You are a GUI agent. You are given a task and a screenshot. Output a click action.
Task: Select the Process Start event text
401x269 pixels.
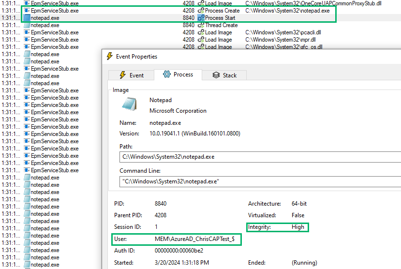[x=220, y=18]
